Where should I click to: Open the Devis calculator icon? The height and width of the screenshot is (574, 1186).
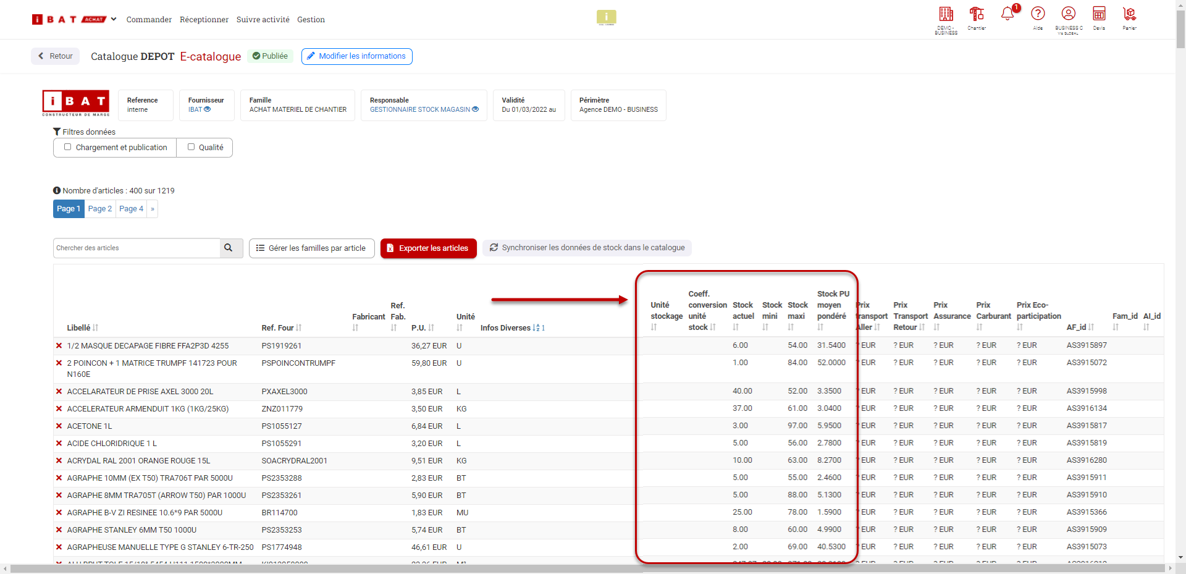(x=1099, y=14)
